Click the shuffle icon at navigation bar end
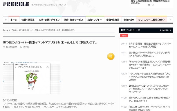This screenshot has width=177, height=111. coord(170,19)
